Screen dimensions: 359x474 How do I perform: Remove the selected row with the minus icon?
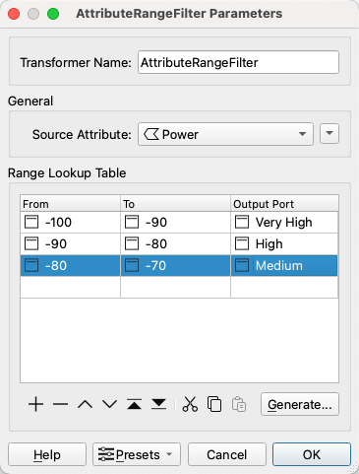(60, 404)
